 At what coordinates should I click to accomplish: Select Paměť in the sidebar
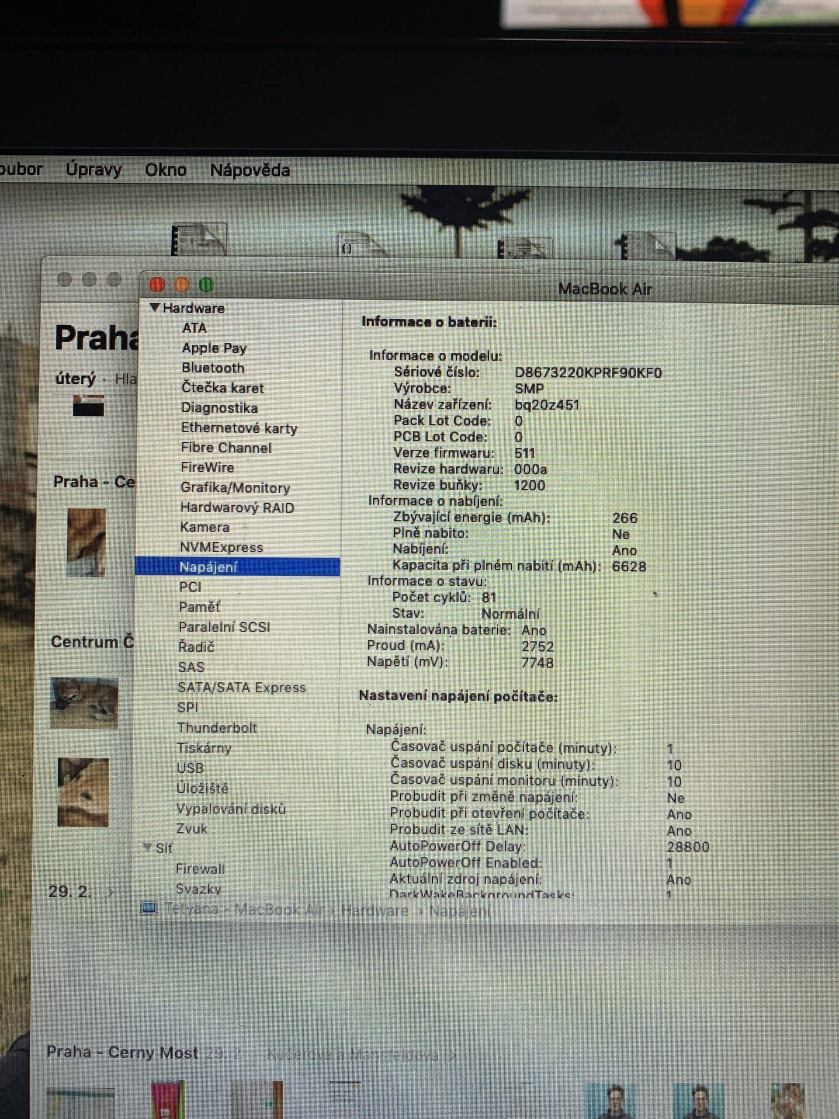(199, 607)
